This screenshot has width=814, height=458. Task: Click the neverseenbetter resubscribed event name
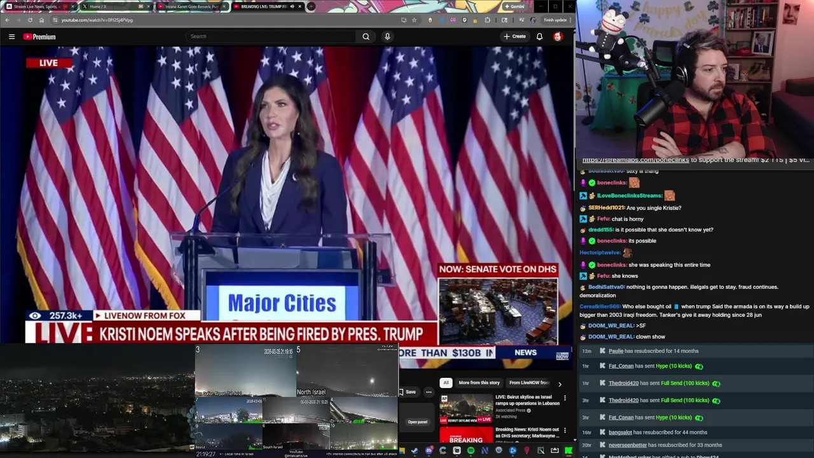coord(628,445)
